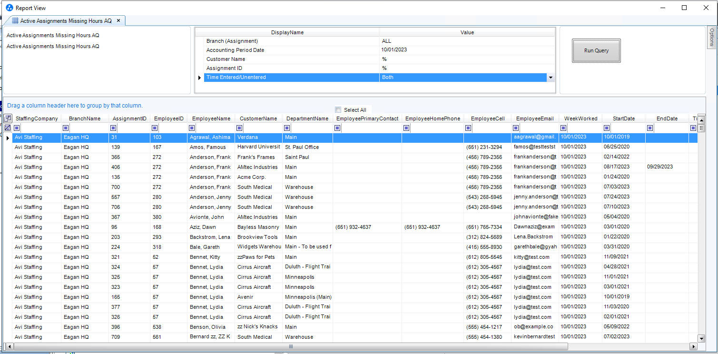
Task: Click the CustomerName filter input field
Action: 262,128
